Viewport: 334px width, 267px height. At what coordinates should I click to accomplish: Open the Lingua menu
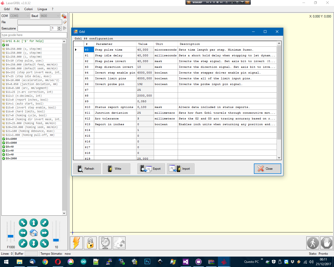[x=42, y=9]
